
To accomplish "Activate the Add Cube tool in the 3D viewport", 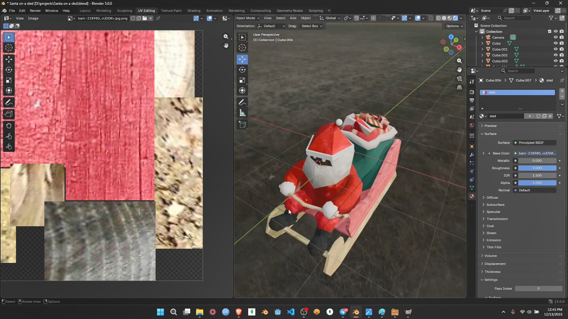I will pyautogui.click(x=242, y=125).
